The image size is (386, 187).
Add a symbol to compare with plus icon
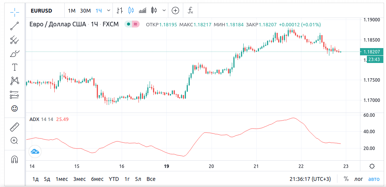(x=175, y=11)
